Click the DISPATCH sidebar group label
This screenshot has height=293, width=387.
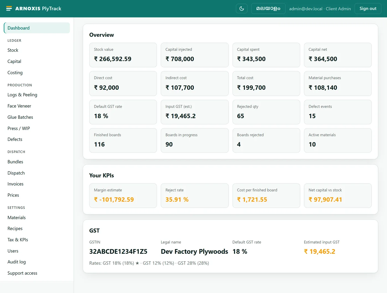pos(16,152)
